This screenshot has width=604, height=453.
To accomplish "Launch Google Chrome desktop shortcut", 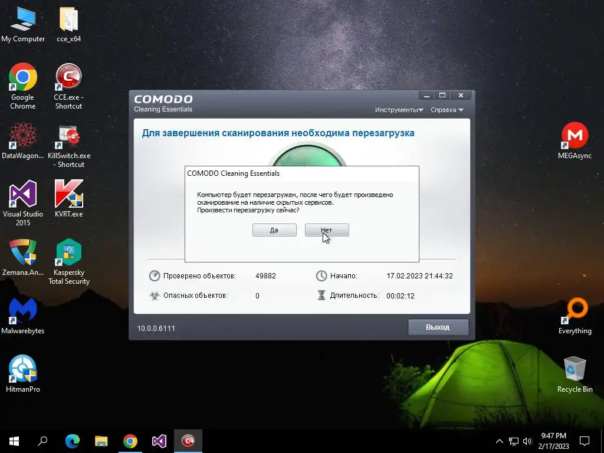I will [23, 86].
